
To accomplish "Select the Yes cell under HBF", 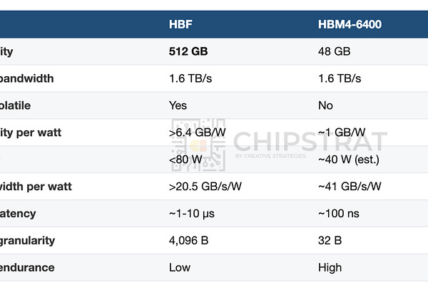I will point(178,105).
